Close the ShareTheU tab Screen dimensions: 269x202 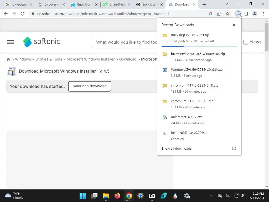[129, 4]
